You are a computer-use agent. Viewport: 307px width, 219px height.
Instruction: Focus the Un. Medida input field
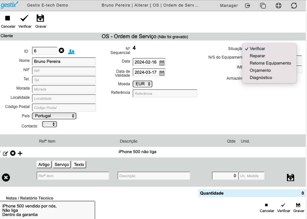tap(251, 176)
